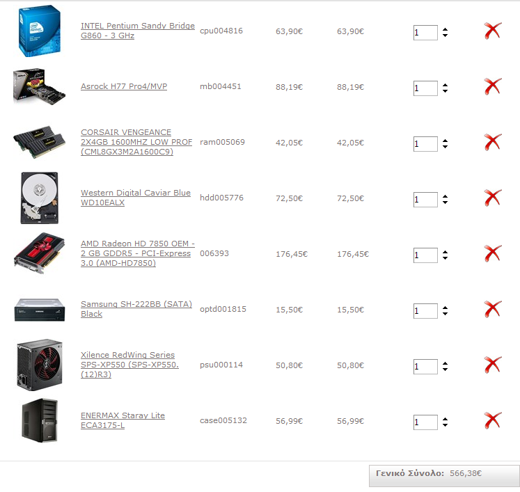The height and width of the screenshot is (492, 520).
Task: Increase quantity of the AMD Radeon card
Action: (445, 253)
